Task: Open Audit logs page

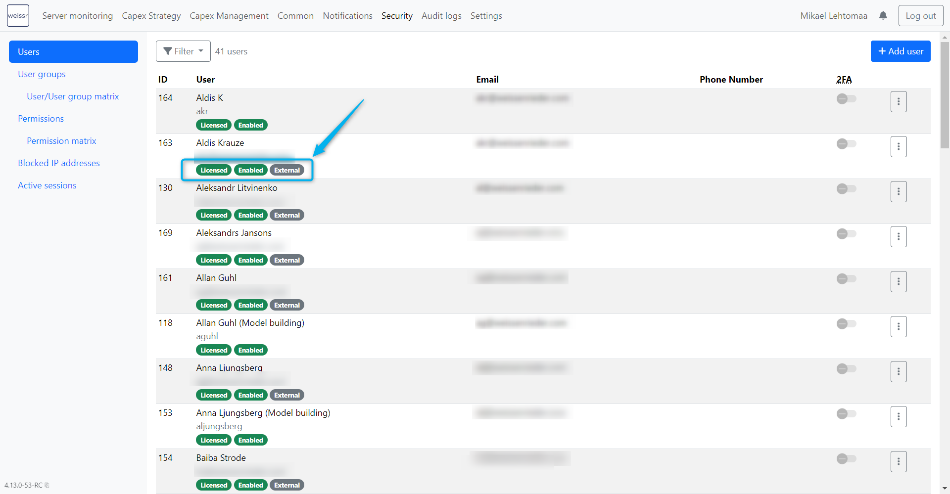Action: click(x=441, y=16)
